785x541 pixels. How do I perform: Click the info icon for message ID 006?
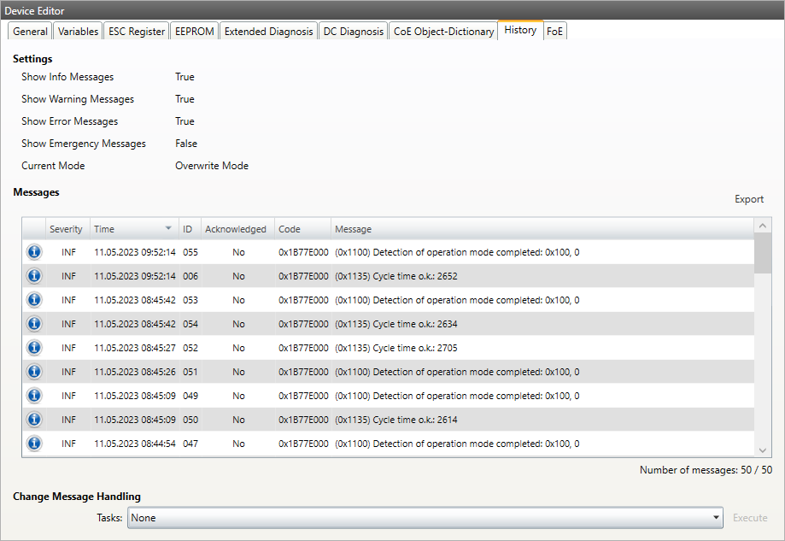point(34,276)
